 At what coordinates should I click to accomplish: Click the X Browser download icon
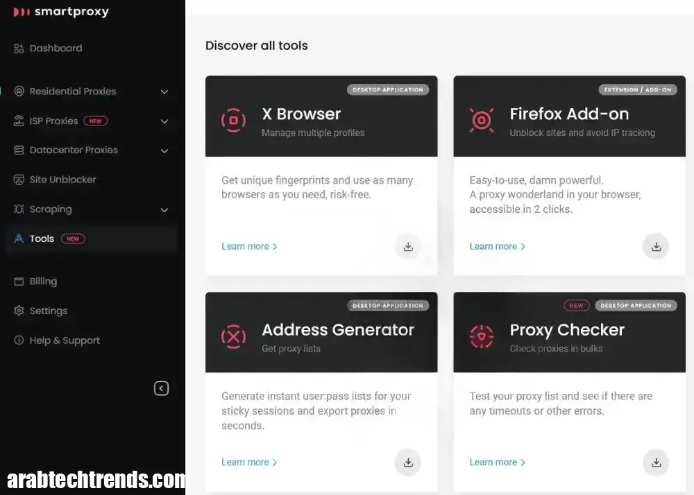coord(408,246)
